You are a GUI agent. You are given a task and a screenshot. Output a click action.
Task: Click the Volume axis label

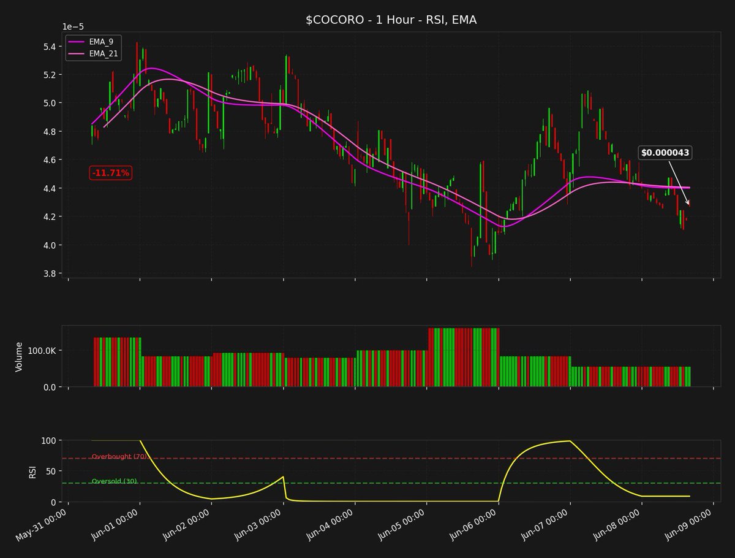click(x=19, y=356)
